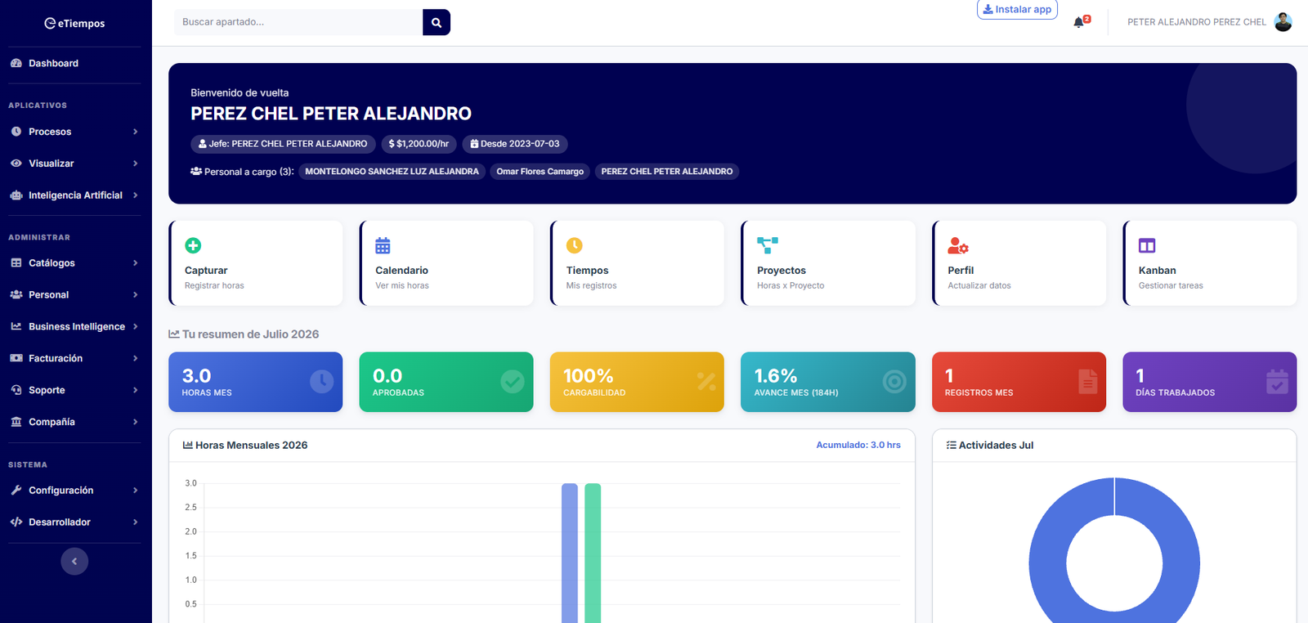
Task: Click the Soporte headset icon
Action: click(x=16, y=390)
